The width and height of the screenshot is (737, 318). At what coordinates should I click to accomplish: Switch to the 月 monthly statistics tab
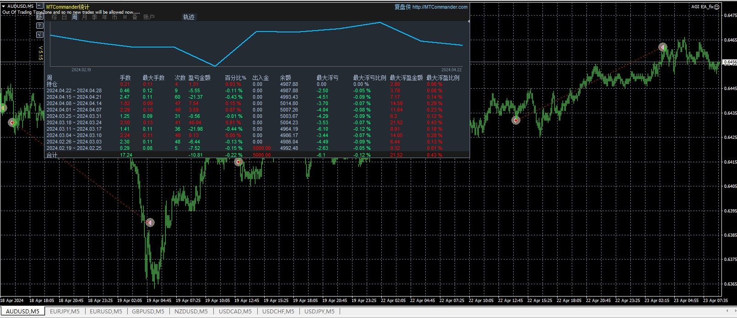pos(84,17)
